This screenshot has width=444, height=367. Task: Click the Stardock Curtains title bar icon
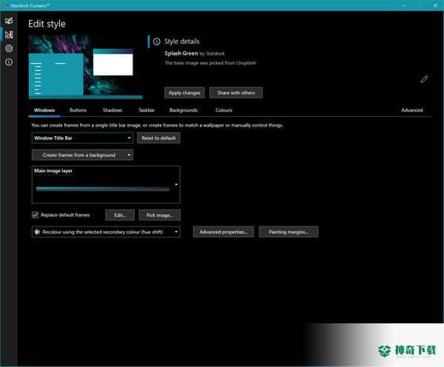click(5, 5)
